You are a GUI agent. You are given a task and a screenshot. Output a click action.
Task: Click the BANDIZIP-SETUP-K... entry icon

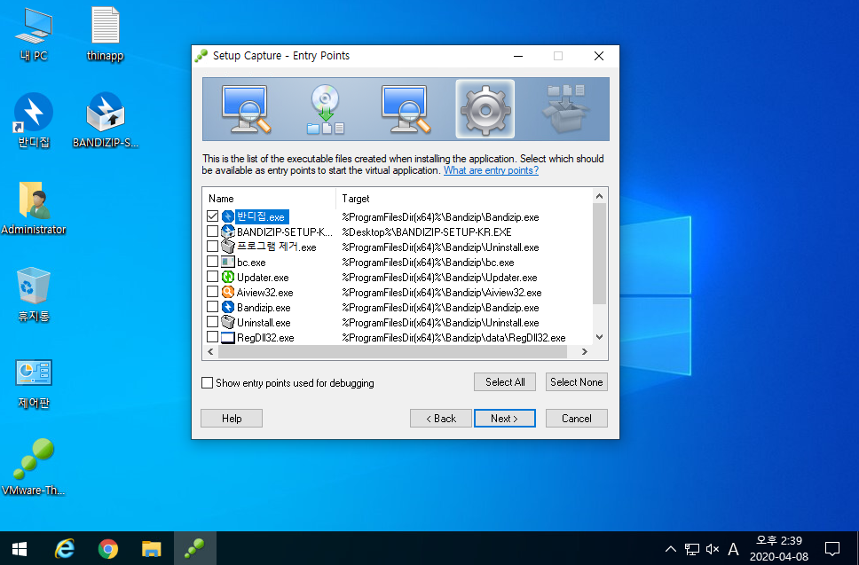(x=228, y=231)
